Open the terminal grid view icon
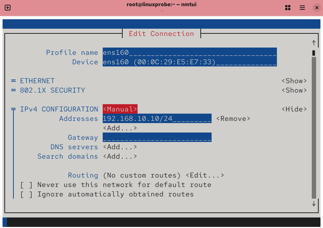Screen dimensions: 323x228 pyautogui.click(x=288, y=8)
